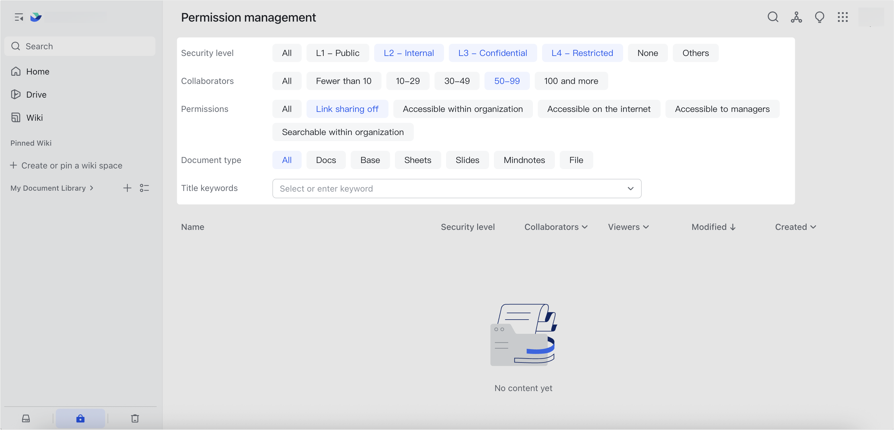Click the user avatar in top right
894x430 pixels.
click(871, 17)
